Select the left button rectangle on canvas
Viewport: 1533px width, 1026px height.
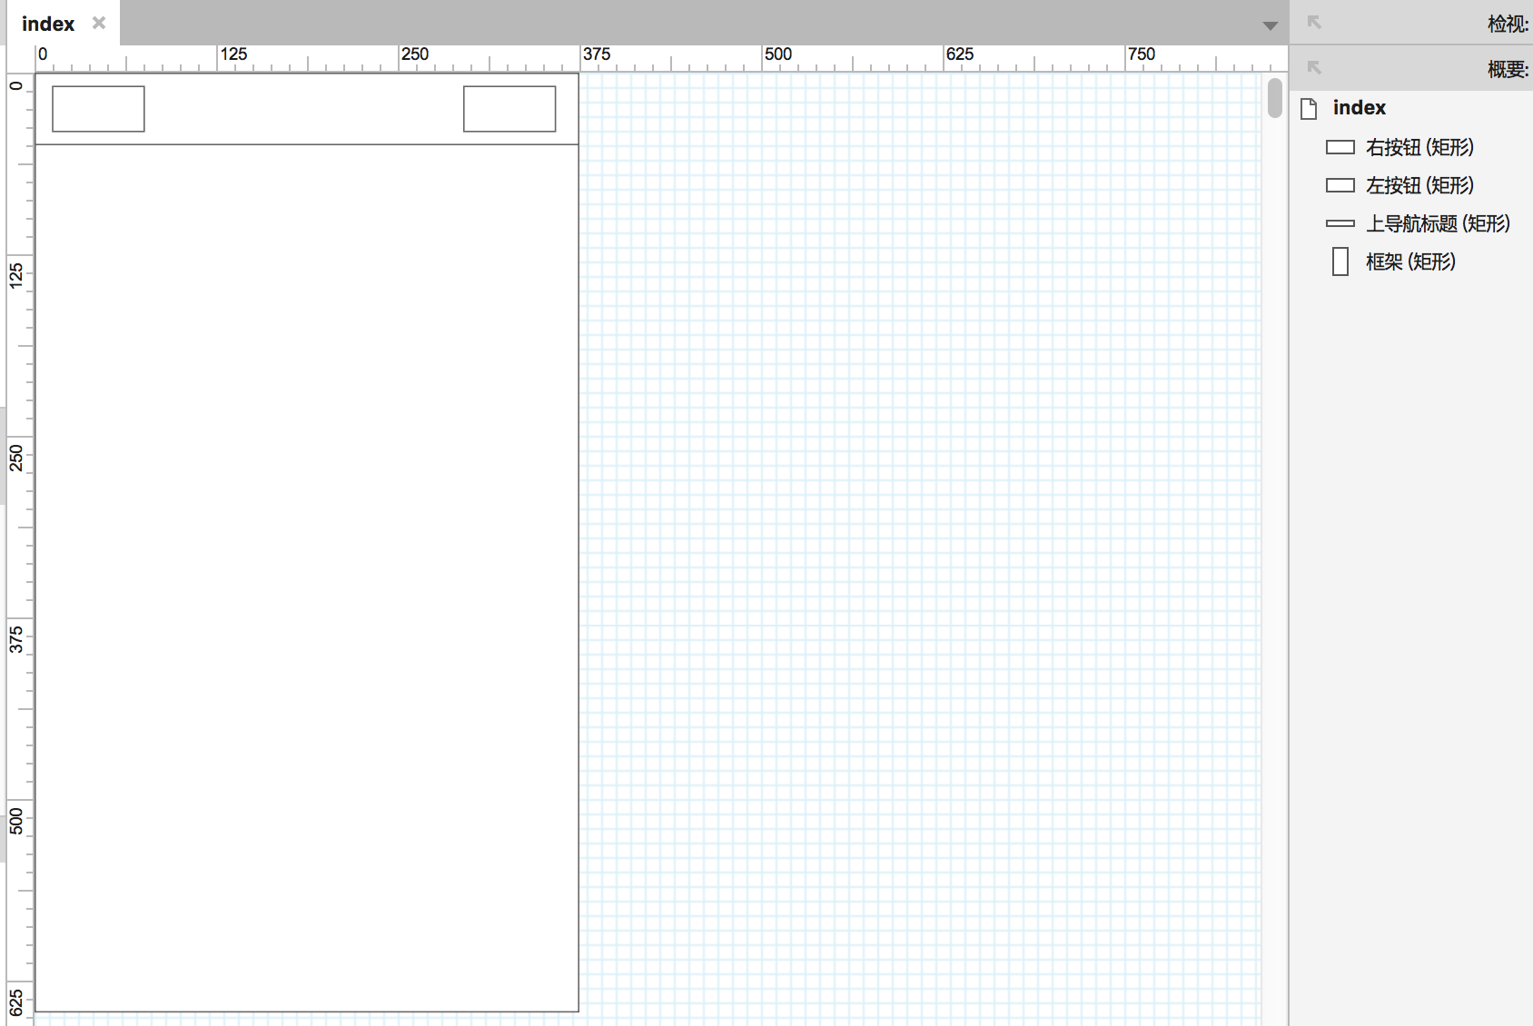click(98, 109)
